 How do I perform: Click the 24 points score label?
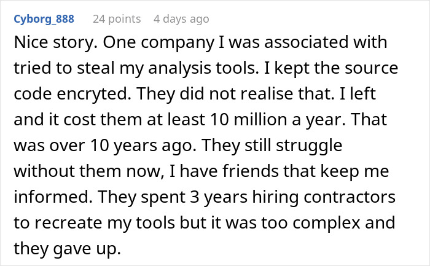pos(117,19)
